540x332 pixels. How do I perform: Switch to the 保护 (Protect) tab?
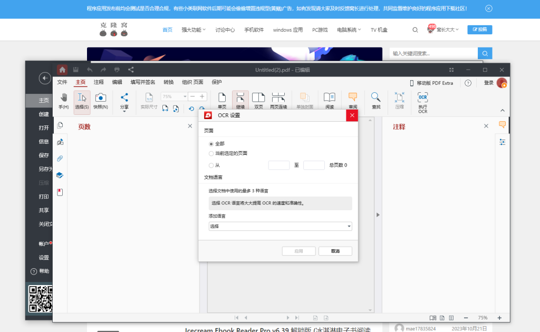click(217, 82)
